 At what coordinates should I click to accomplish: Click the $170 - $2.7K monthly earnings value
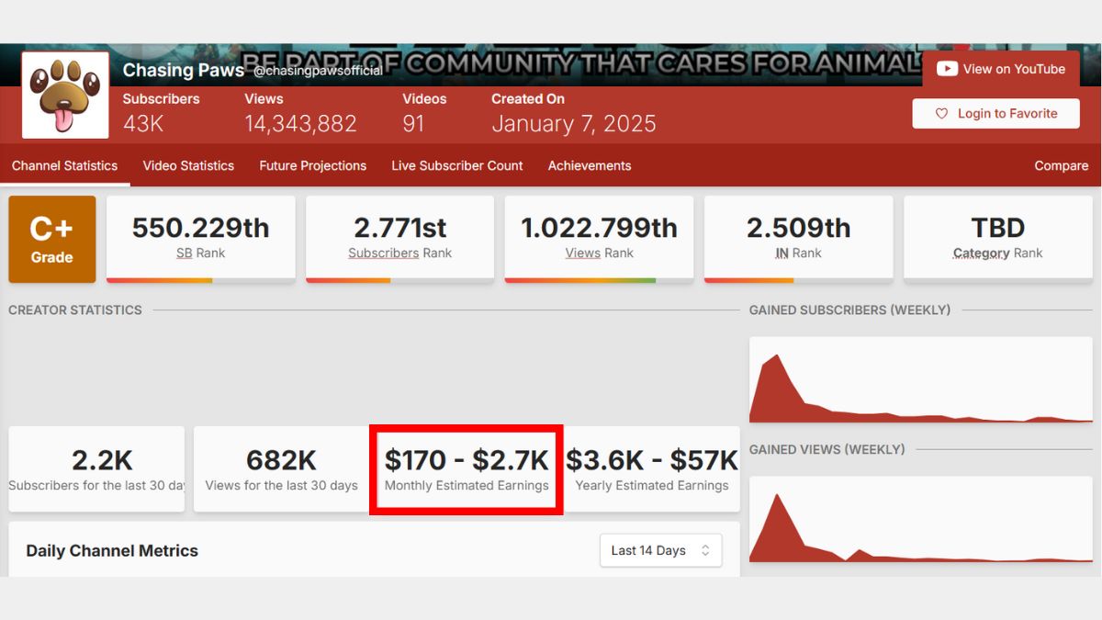pos(467,459)
